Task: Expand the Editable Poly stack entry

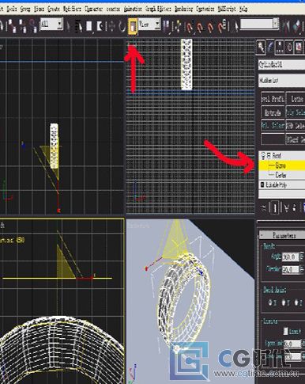Action: click(x=262, y=184)
